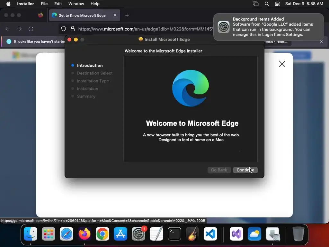This screenshot has width=329, height=247.
Task: Select Summary step in installer sidebar
Action: [x=86, y=96]
